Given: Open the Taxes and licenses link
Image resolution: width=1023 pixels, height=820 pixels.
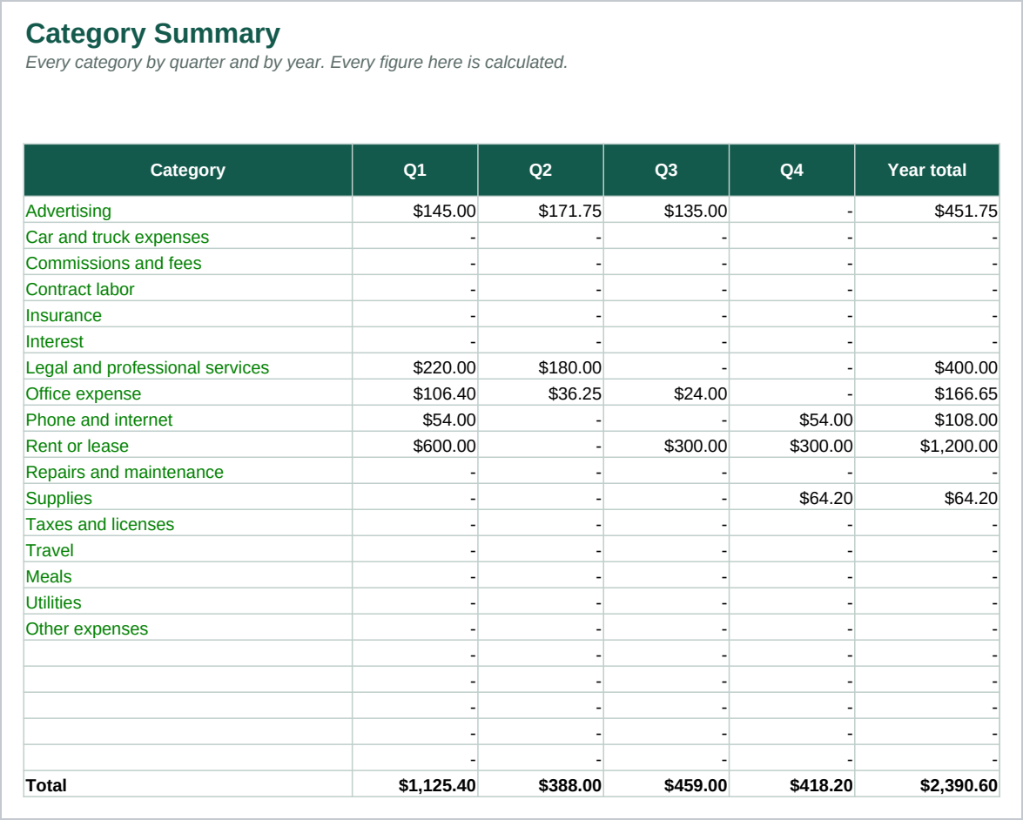Looking at the screenshot, I should (x=100, y=525).
